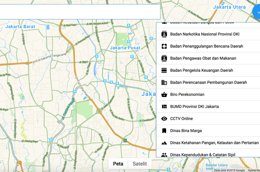Image resolution: width=260 pixels, height=172 pixels.
Task: Click the Jakarta Barat map label
Action: tap(20, 27)
